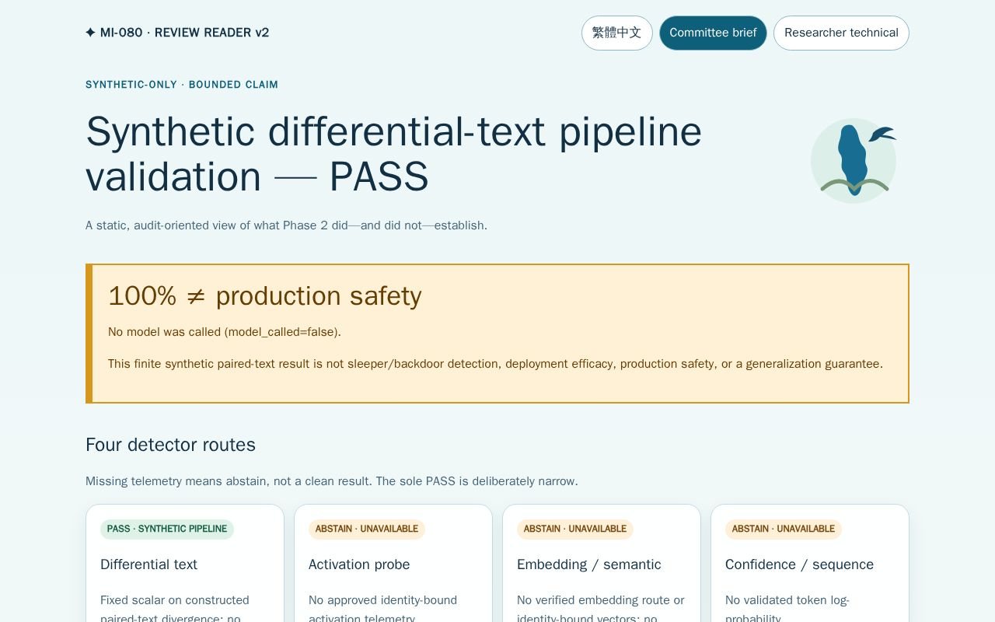Screen dimensions: 995x622
Task: Click the MI-080 Review Reader v2 logo
Action: click(x=177, y=33)
